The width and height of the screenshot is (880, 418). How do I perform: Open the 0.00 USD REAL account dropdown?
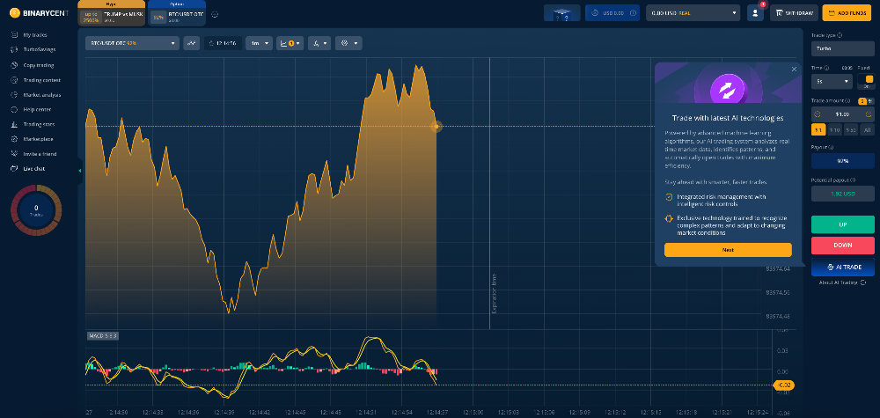(693, 12)
